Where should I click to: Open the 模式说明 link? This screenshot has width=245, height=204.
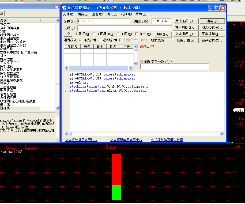click(x=157, y=40)
